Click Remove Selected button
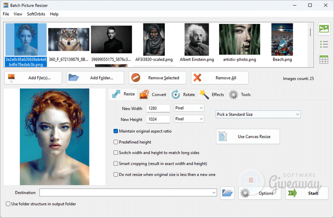The image size is (334, 218). [x=157, y=78]
